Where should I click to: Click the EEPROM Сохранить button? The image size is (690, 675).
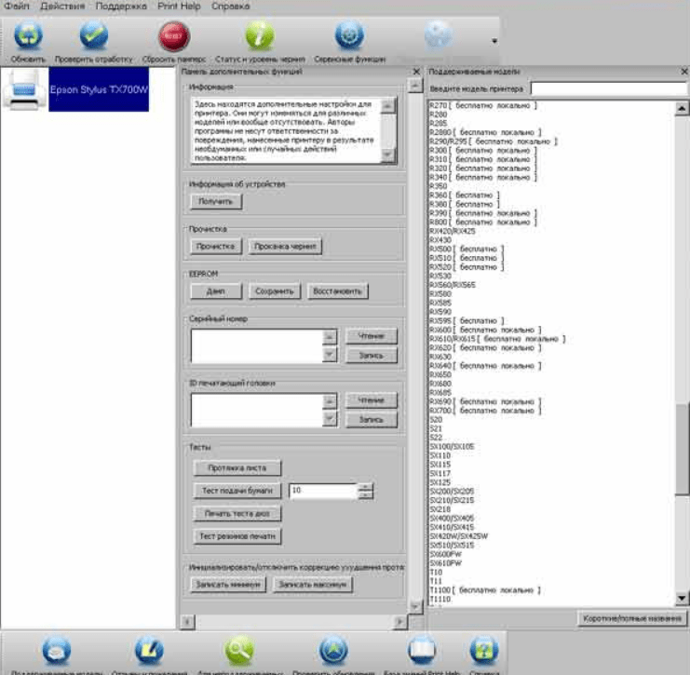click(274, 291)
